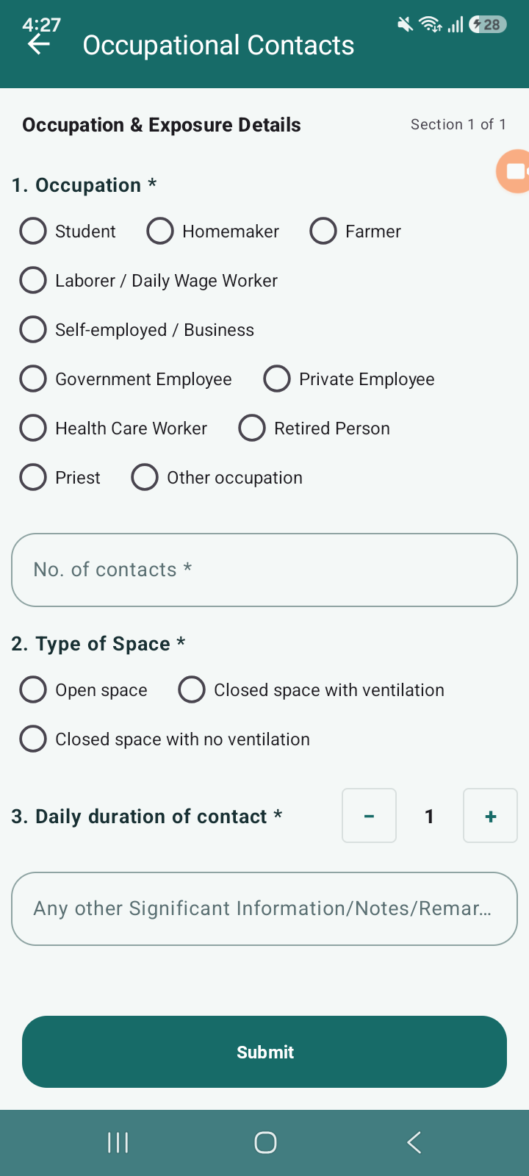Screen dimensions: 529x1176
Task: Choose Closed space with no ventilation
Action: coord(165,739)
